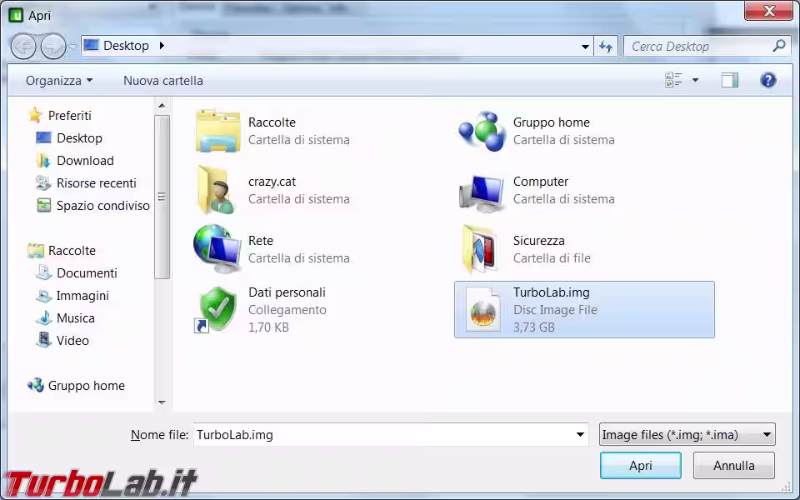Click the change view icon

point(673,80)
